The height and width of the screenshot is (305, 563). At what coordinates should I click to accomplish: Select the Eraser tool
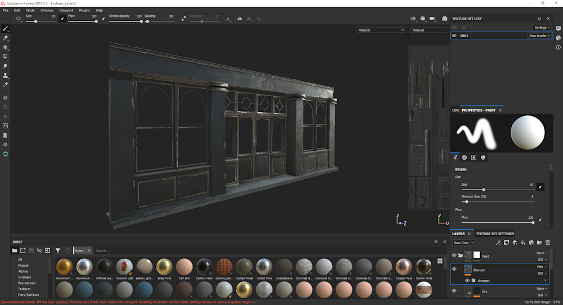coord(6,38)
